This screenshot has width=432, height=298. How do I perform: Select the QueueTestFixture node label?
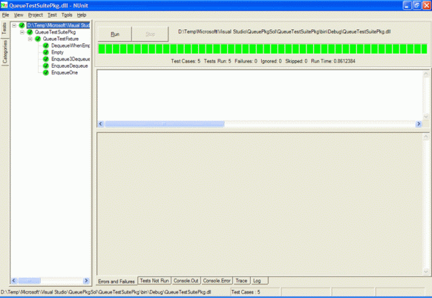tap(60, 38)
